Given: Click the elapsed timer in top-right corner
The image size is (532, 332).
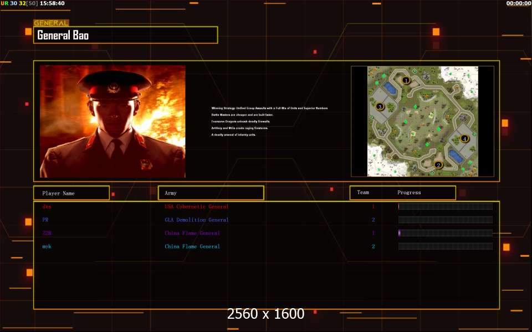Looking at the screenshot, I should pyautogui.click(x=518, y=3).
